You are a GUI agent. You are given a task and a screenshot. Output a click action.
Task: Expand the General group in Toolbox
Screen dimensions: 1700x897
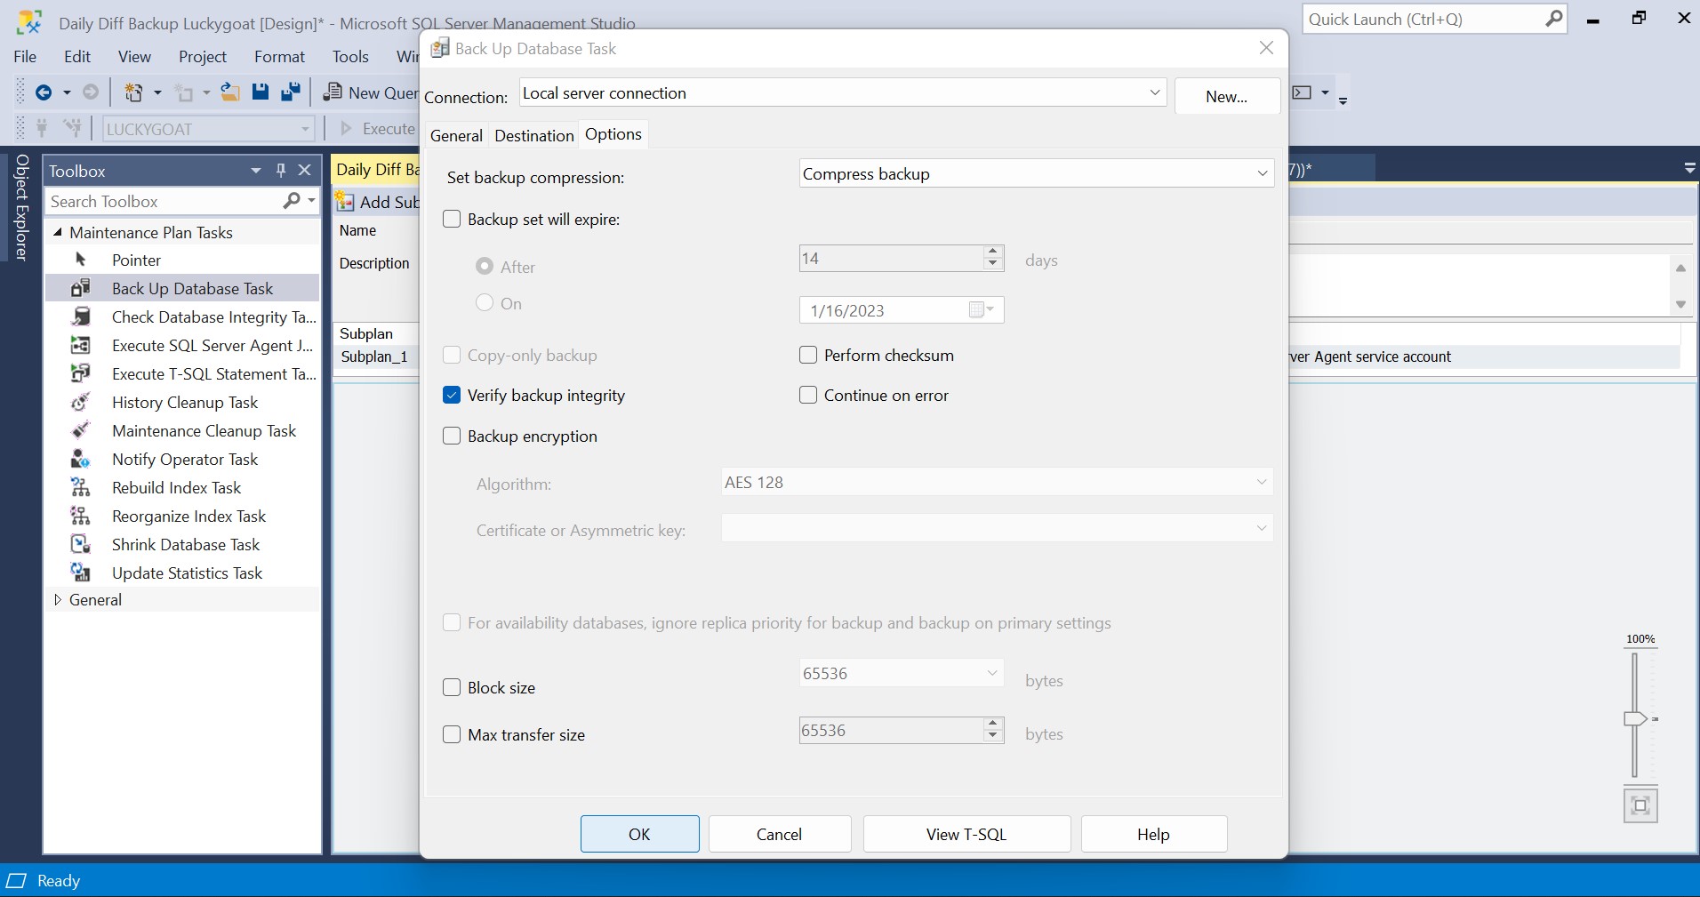click(x=58, y=600)
